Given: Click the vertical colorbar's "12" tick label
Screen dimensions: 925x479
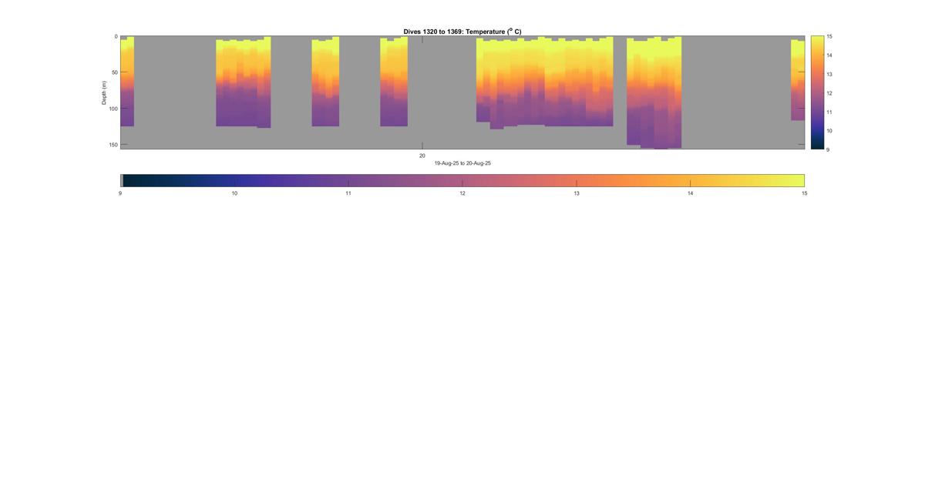Looking at the screenshot, I should 829,93.
